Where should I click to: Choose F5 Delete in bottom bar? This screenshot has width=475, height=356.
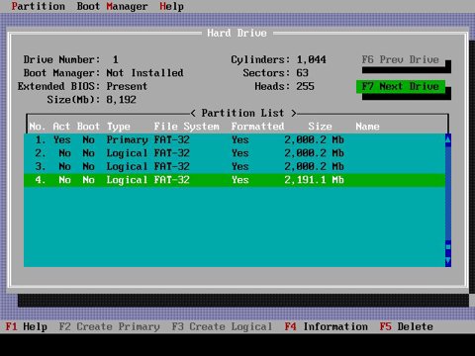407,326
